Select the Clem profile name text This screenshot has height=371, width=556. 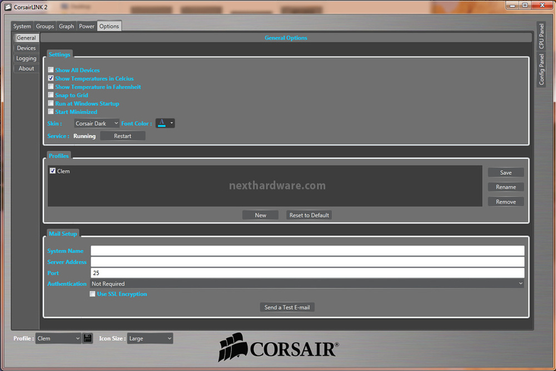click(x=63, y=171)
